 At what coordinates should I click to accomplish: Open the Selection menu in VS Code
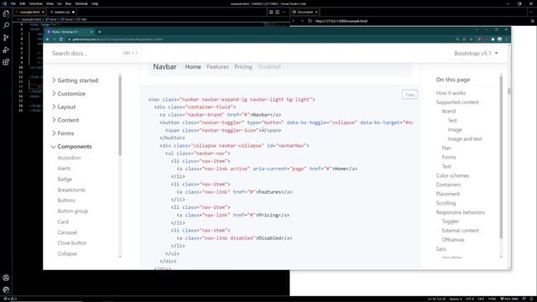pos(35,3)
